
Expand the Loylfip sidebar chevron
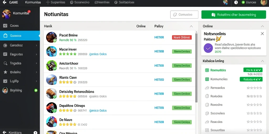(x=36, y=81)
